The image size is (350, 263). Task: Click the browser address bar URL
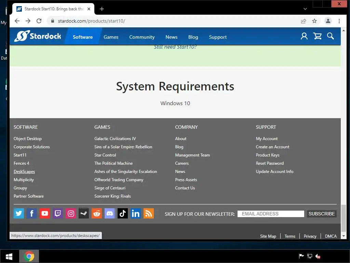click(x=92, y=21)
